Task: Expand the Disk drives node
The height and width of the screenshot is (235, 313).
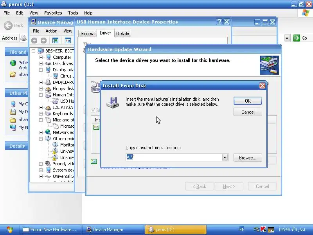Action: pos(41,63)
